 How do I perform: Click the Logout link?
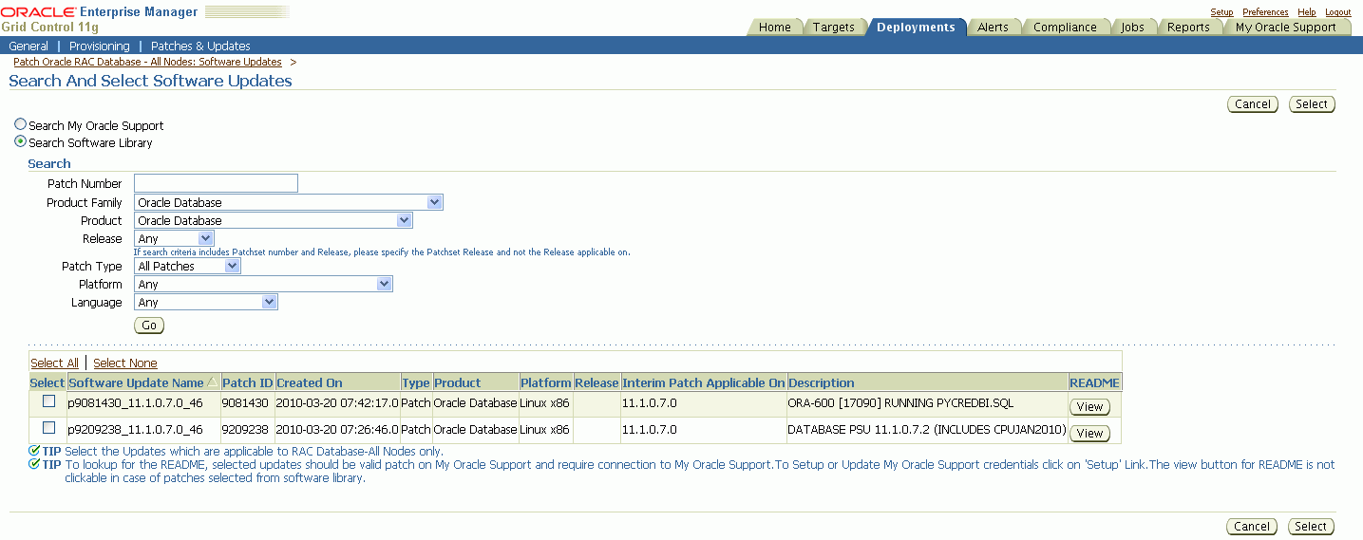point(1337,12)
